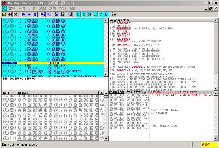
Task: Click dump pane scrollbar up arrow
Action: pyautogui.click(x=106, y=93)
